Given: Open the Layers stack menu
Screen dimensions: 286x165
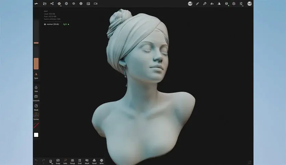Looking at the screenshot, I should click(x=226, y=4).
